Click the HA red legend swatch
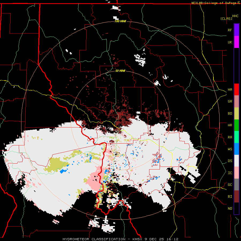241x241 pixels. tap(236, 89)
